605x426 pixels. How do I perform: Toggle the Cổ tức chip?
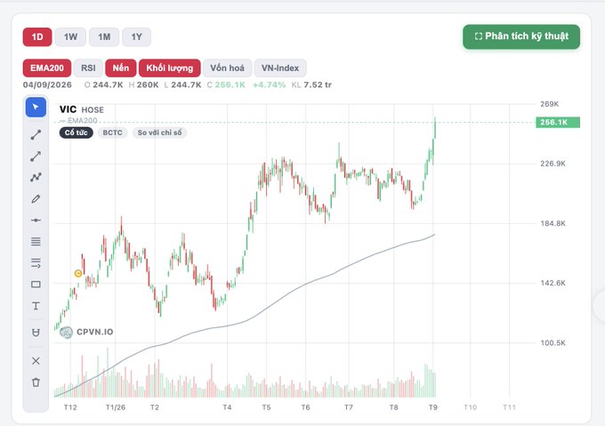(x=77, y=133)
